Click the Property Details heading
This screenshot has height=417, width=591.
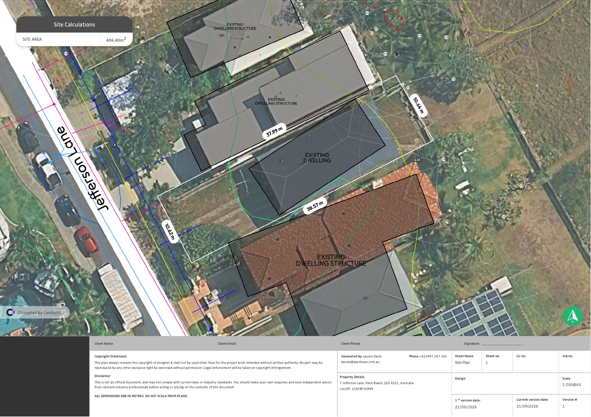coord(352,377)
